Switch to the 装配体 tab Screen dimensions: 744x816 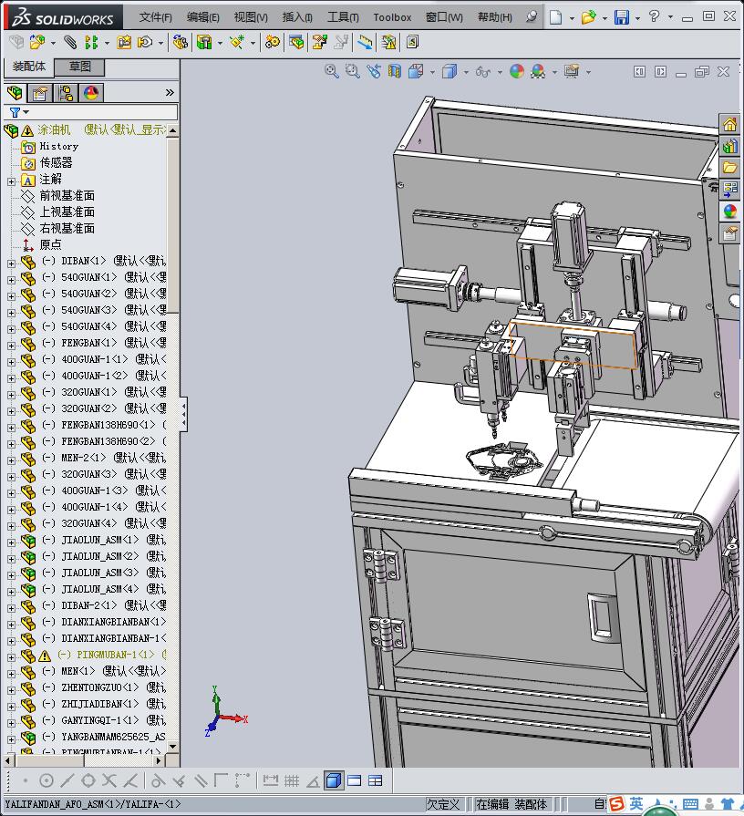29,67
